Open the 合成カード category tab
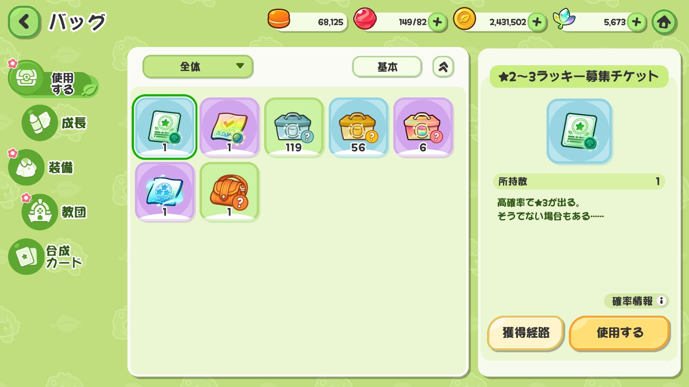 (46, 257)
